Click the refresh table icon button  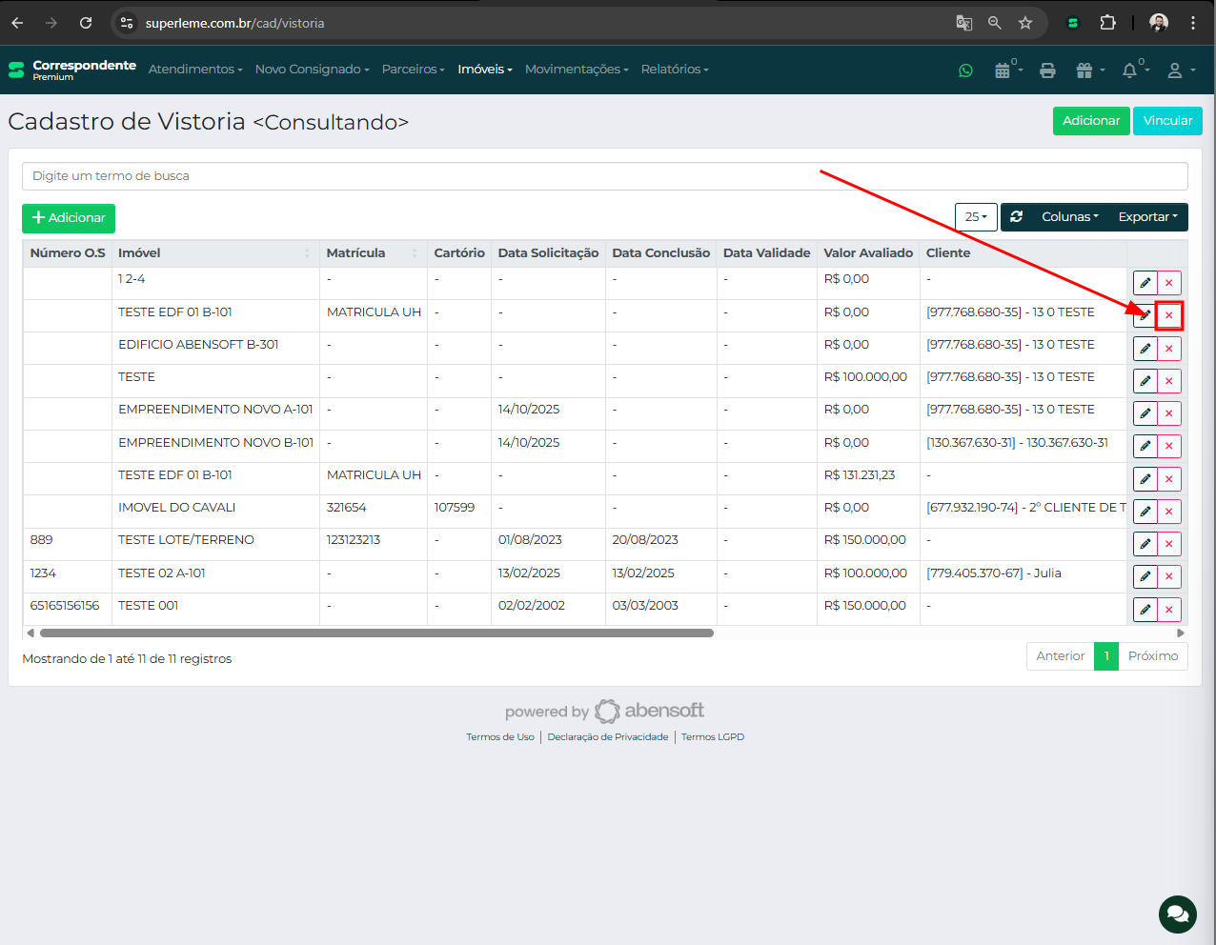pos(1017,217)
